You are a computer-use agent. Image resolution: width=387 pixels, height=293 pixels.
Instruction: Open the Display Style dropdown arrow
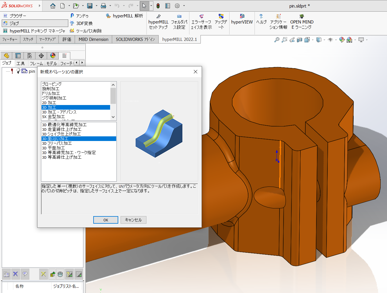[324, 40]
